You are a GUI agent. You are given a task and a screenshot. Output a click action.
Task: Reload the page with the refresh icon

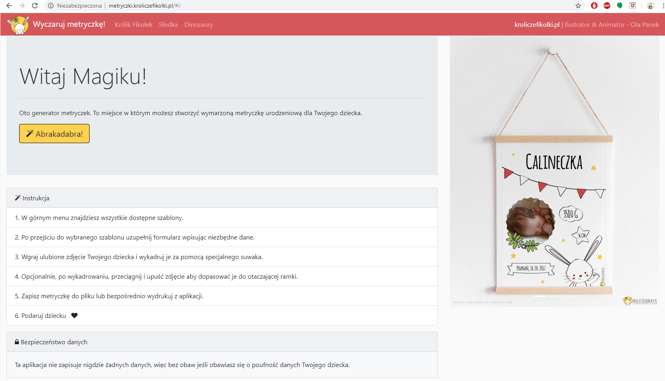click(x=35, y=6)
